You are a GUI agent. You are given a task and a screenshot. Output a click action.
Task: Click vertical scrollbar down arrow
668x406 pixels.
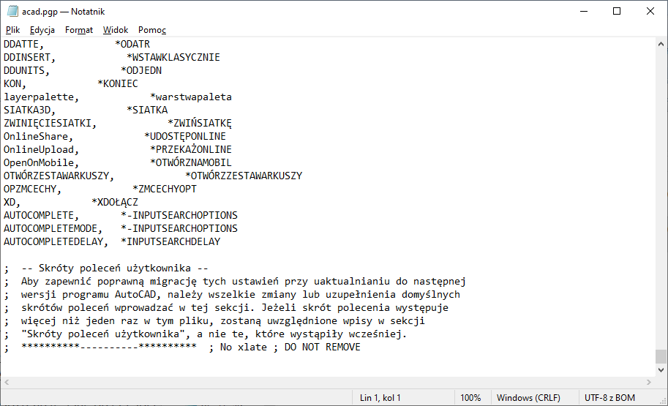pos(661,370)
